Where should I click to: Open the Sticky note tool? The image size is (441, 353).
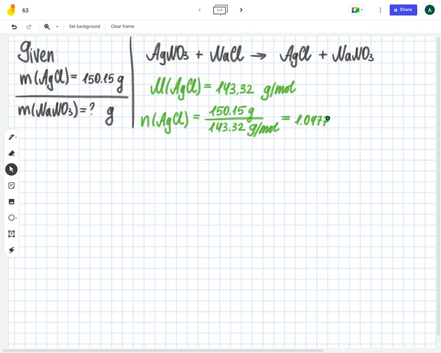pyautogui.click(x=11, y=186)
